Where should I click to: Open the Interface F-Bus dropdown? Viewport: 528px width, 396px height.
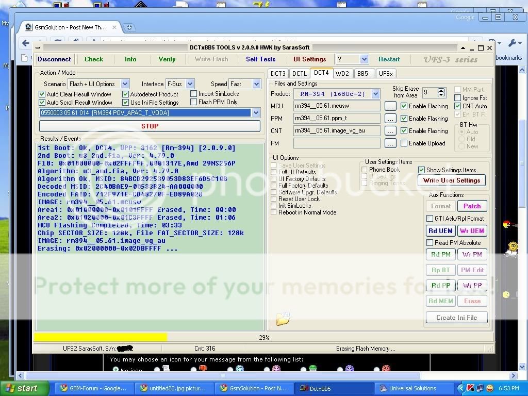[190, 84]
